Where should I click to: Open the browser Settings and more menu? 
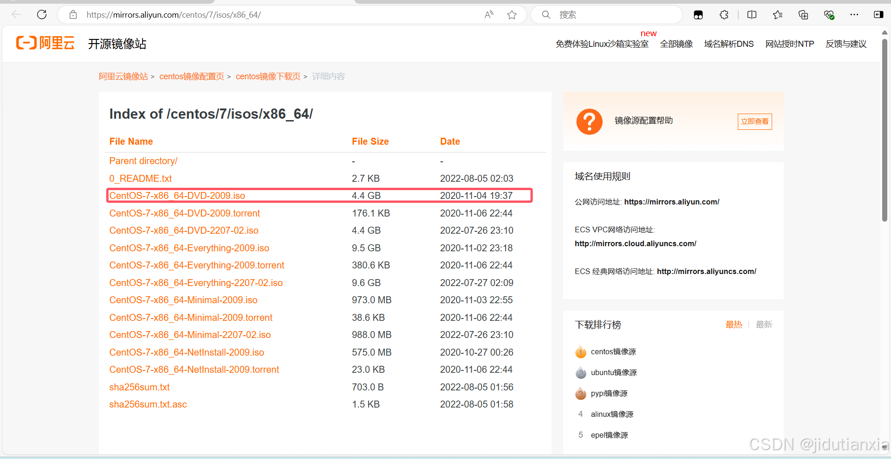(x=854, y=15)
